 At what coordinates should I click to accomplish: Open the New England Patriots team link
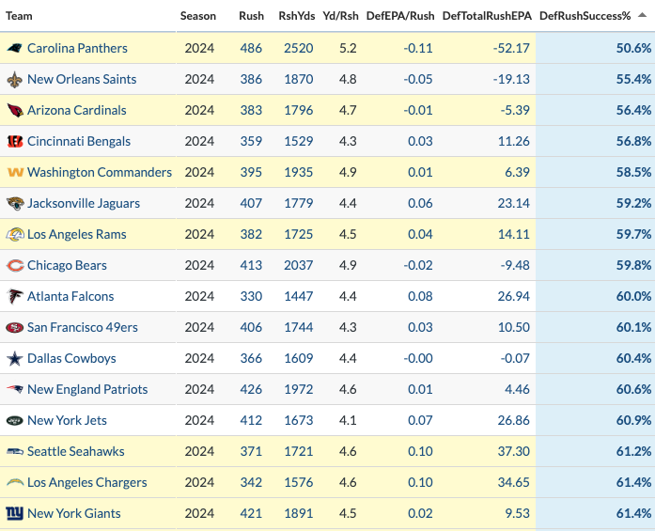[x=87, y=389]
